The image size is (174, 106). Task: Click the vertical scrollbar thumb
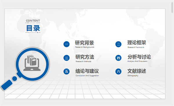tap(172, 8)
